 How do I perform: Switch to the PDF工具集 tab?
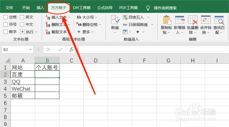[128, 8]
